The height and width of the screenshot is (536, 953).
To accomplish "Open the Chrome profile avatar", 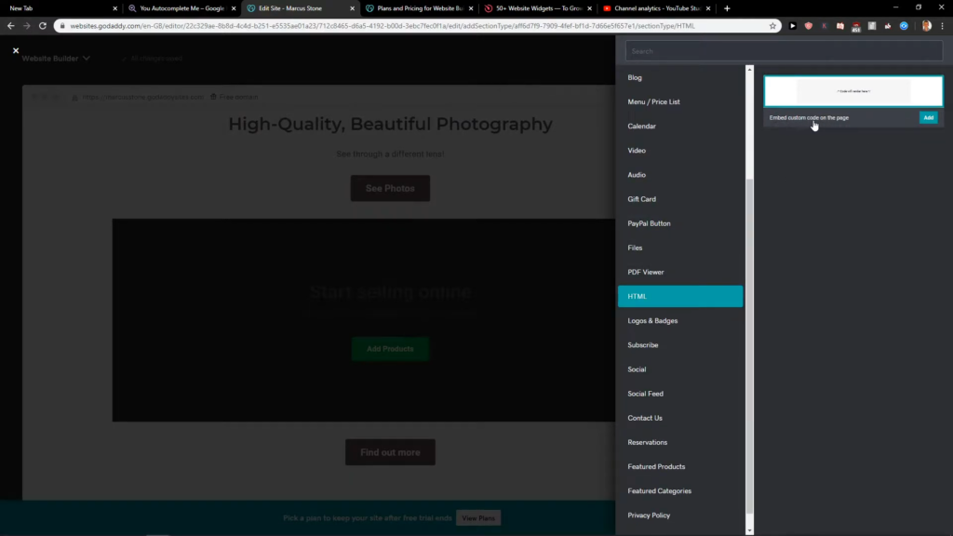I will click(x=926, y=26).
